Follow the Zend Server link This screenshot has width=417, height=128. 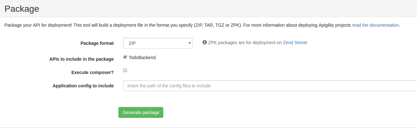295,42
